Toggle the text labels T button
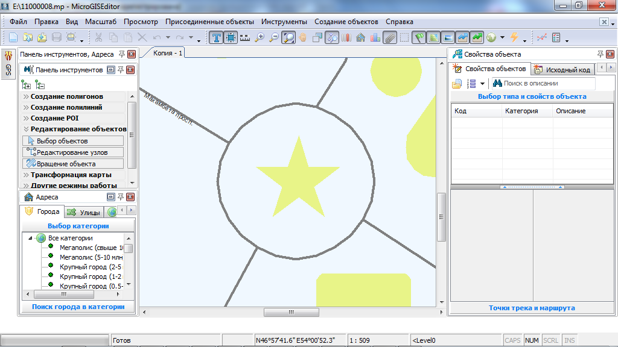The height and width of the screenshot is (347, 618). 216,37
